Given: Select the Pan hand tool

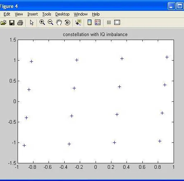Looking at the screenshot, I should click(59, 22).
